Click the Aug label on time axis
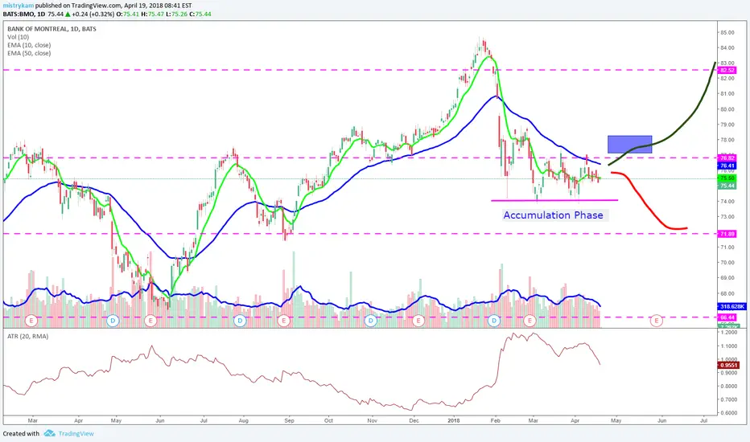750x442 pixels. 243,421
